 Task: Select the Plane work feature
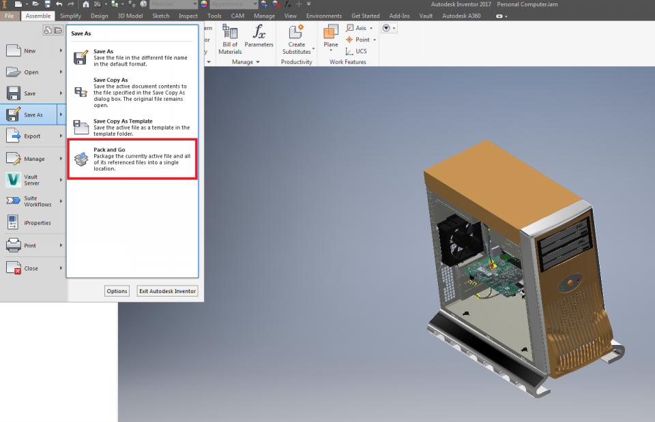(x=331, y=35)
